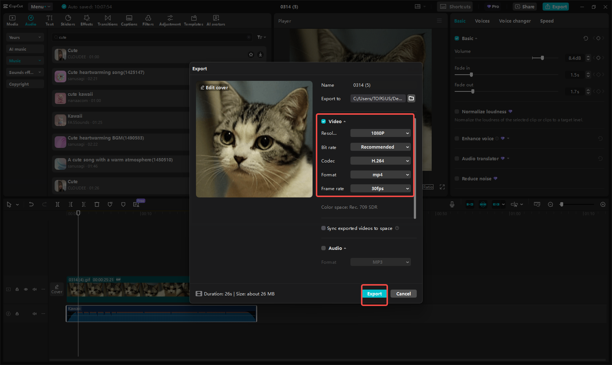This screenshot has width=612, height=365.
Task: Click the Split clip icon
Action: pos(58,204)
